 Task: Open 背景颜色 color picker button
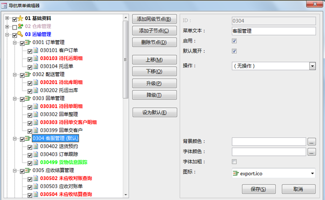click(311, 142)
